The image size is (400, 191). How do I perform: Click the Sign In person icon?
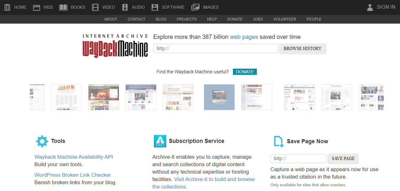(x=370, y=7)
